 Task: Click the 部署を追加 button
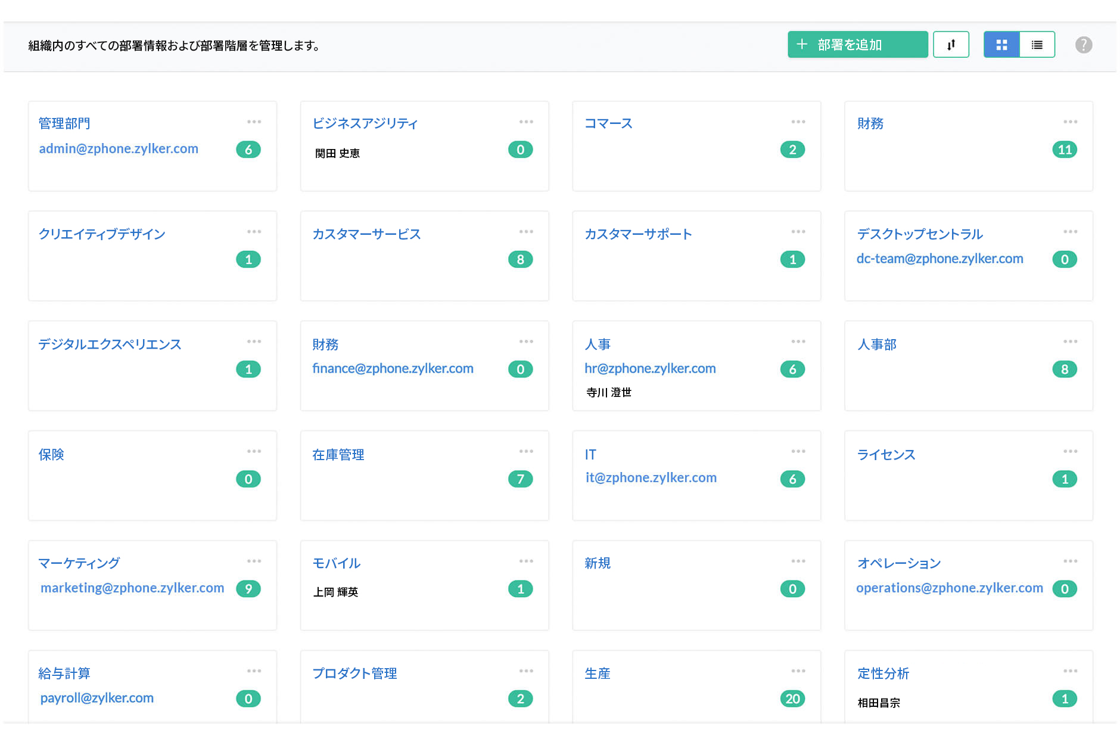click(857, 44)
